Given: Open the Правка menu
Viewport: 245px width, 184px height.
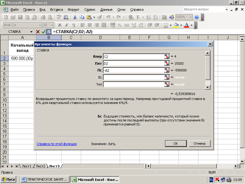Looking at the screenshot, I should [29, 10].
